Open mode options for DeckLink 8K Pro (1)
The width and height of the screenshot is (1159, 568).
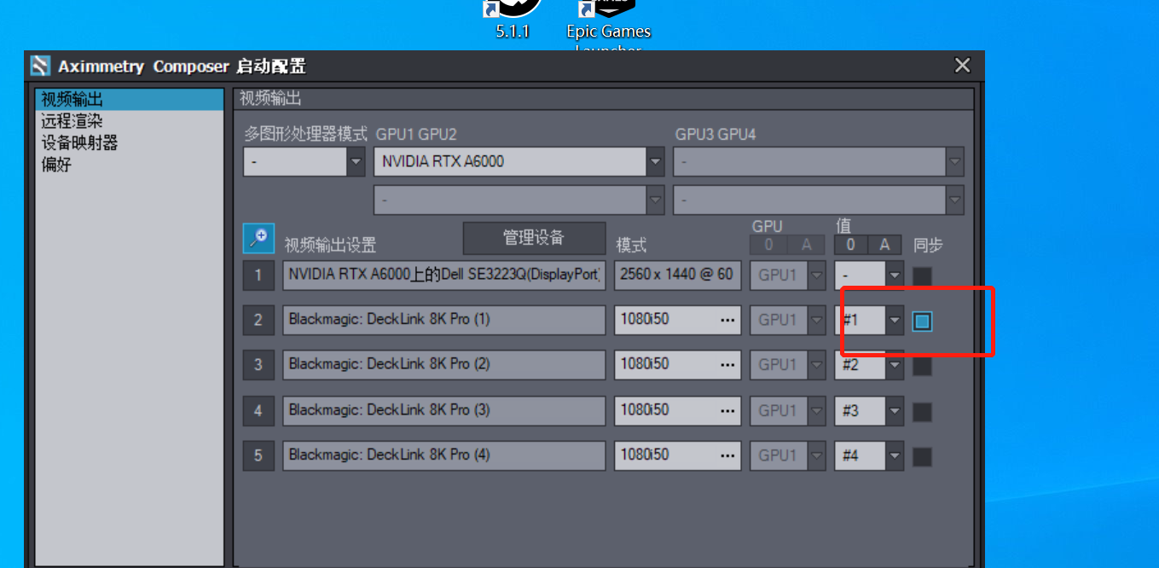[727, 320]
